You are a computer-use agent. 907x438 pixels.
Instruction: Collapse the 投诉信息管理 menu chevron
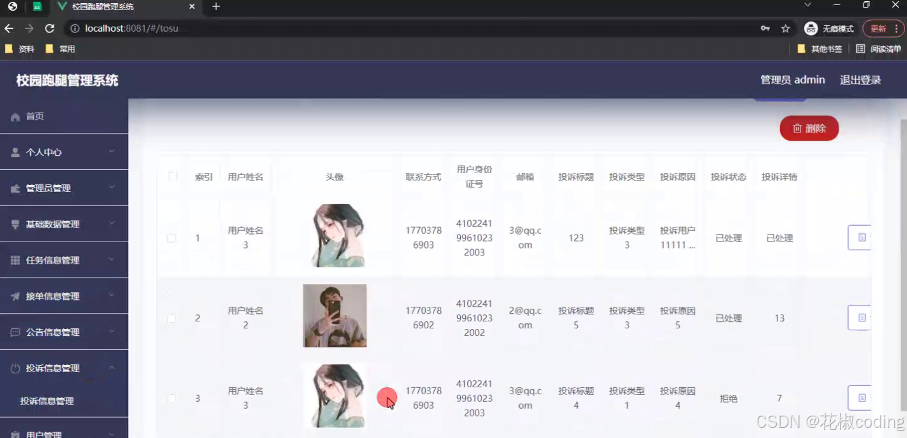tap(112, 368)
